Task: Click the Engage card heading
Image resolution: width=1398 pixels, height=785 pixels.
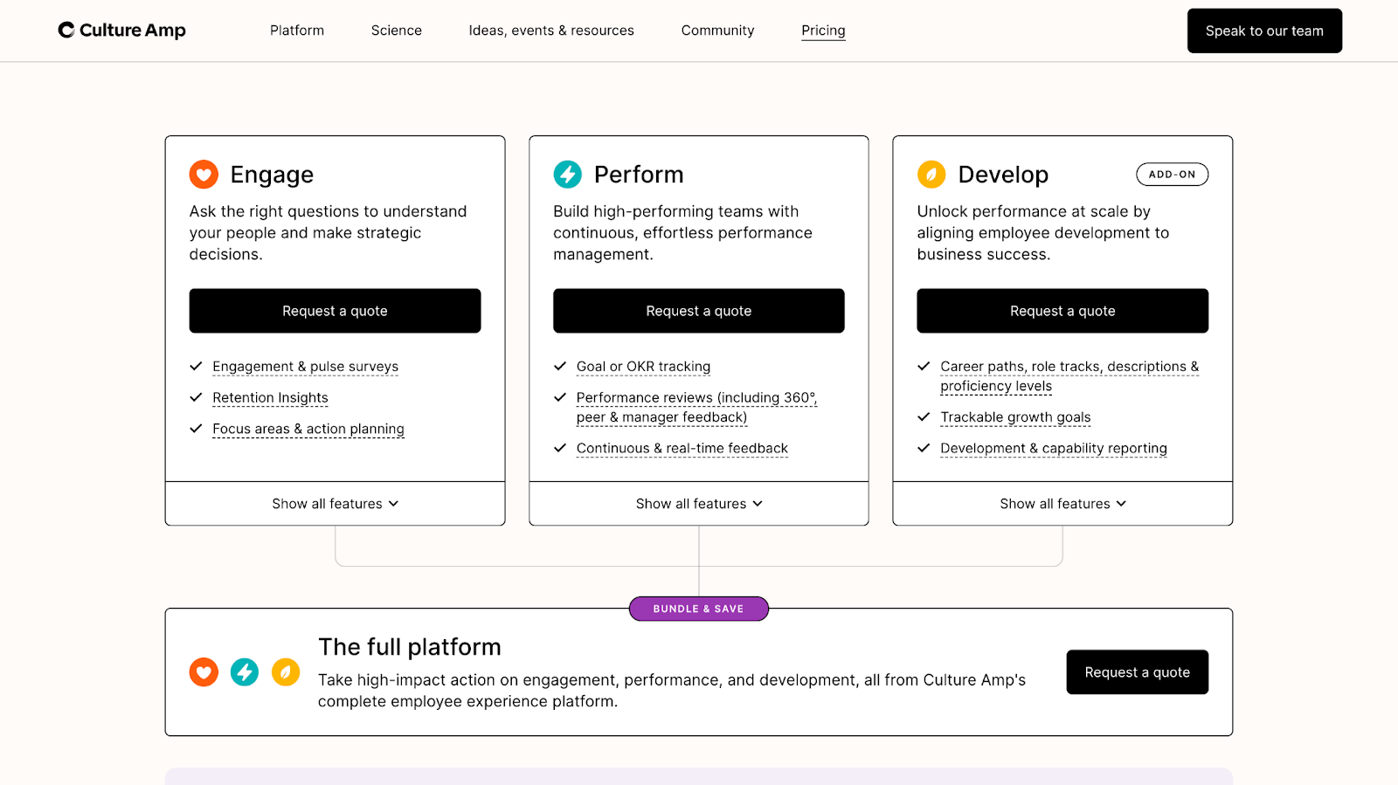Action: [x=272, y=175]
